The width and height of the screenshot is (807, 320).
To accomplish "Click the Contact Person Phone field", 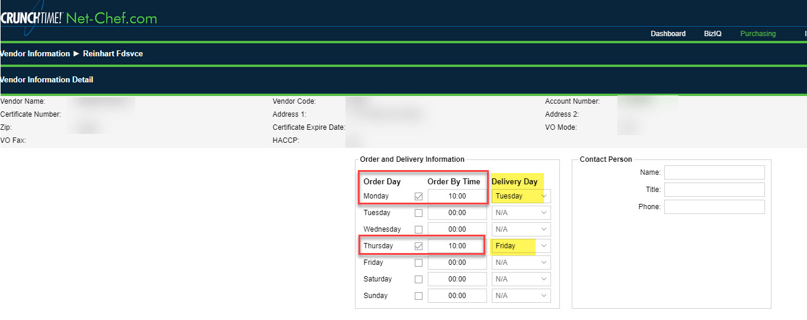I will pyautogui.click(x=714, y=207).
